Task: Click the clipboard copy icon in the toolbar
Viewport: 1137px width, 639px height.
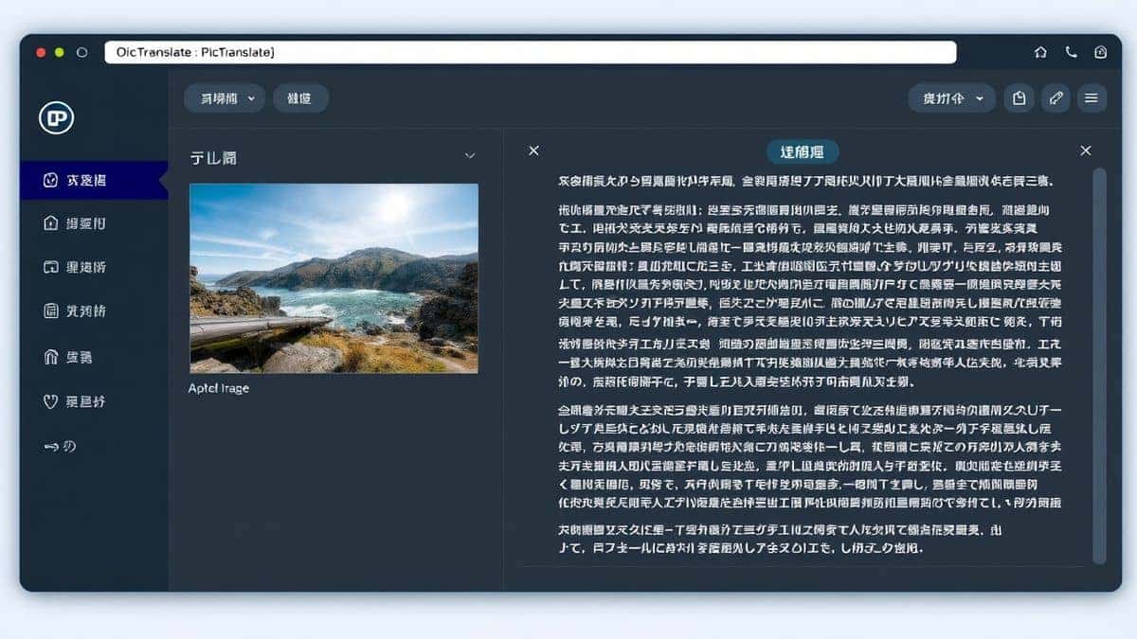Action: (x=1019, y=98)
